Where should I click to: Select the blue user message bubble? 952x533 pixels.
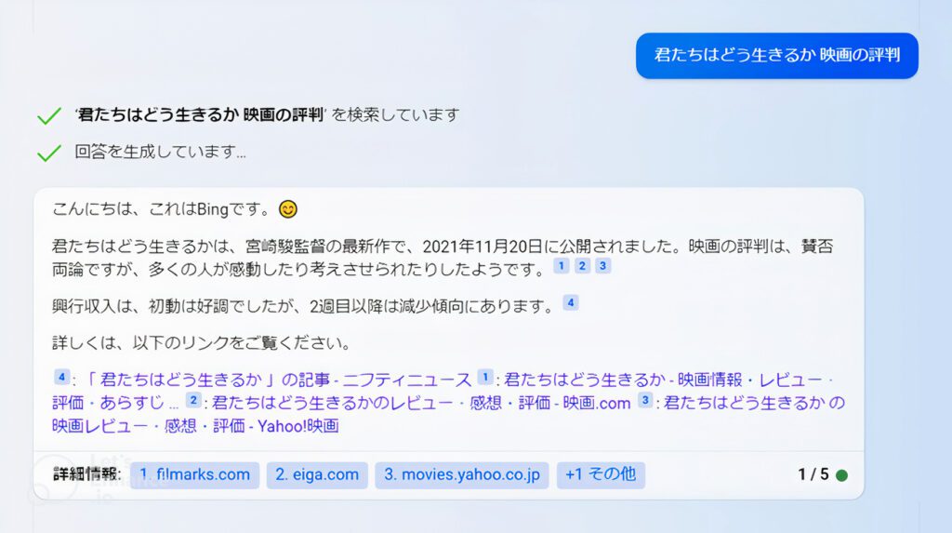pos(776,55)
